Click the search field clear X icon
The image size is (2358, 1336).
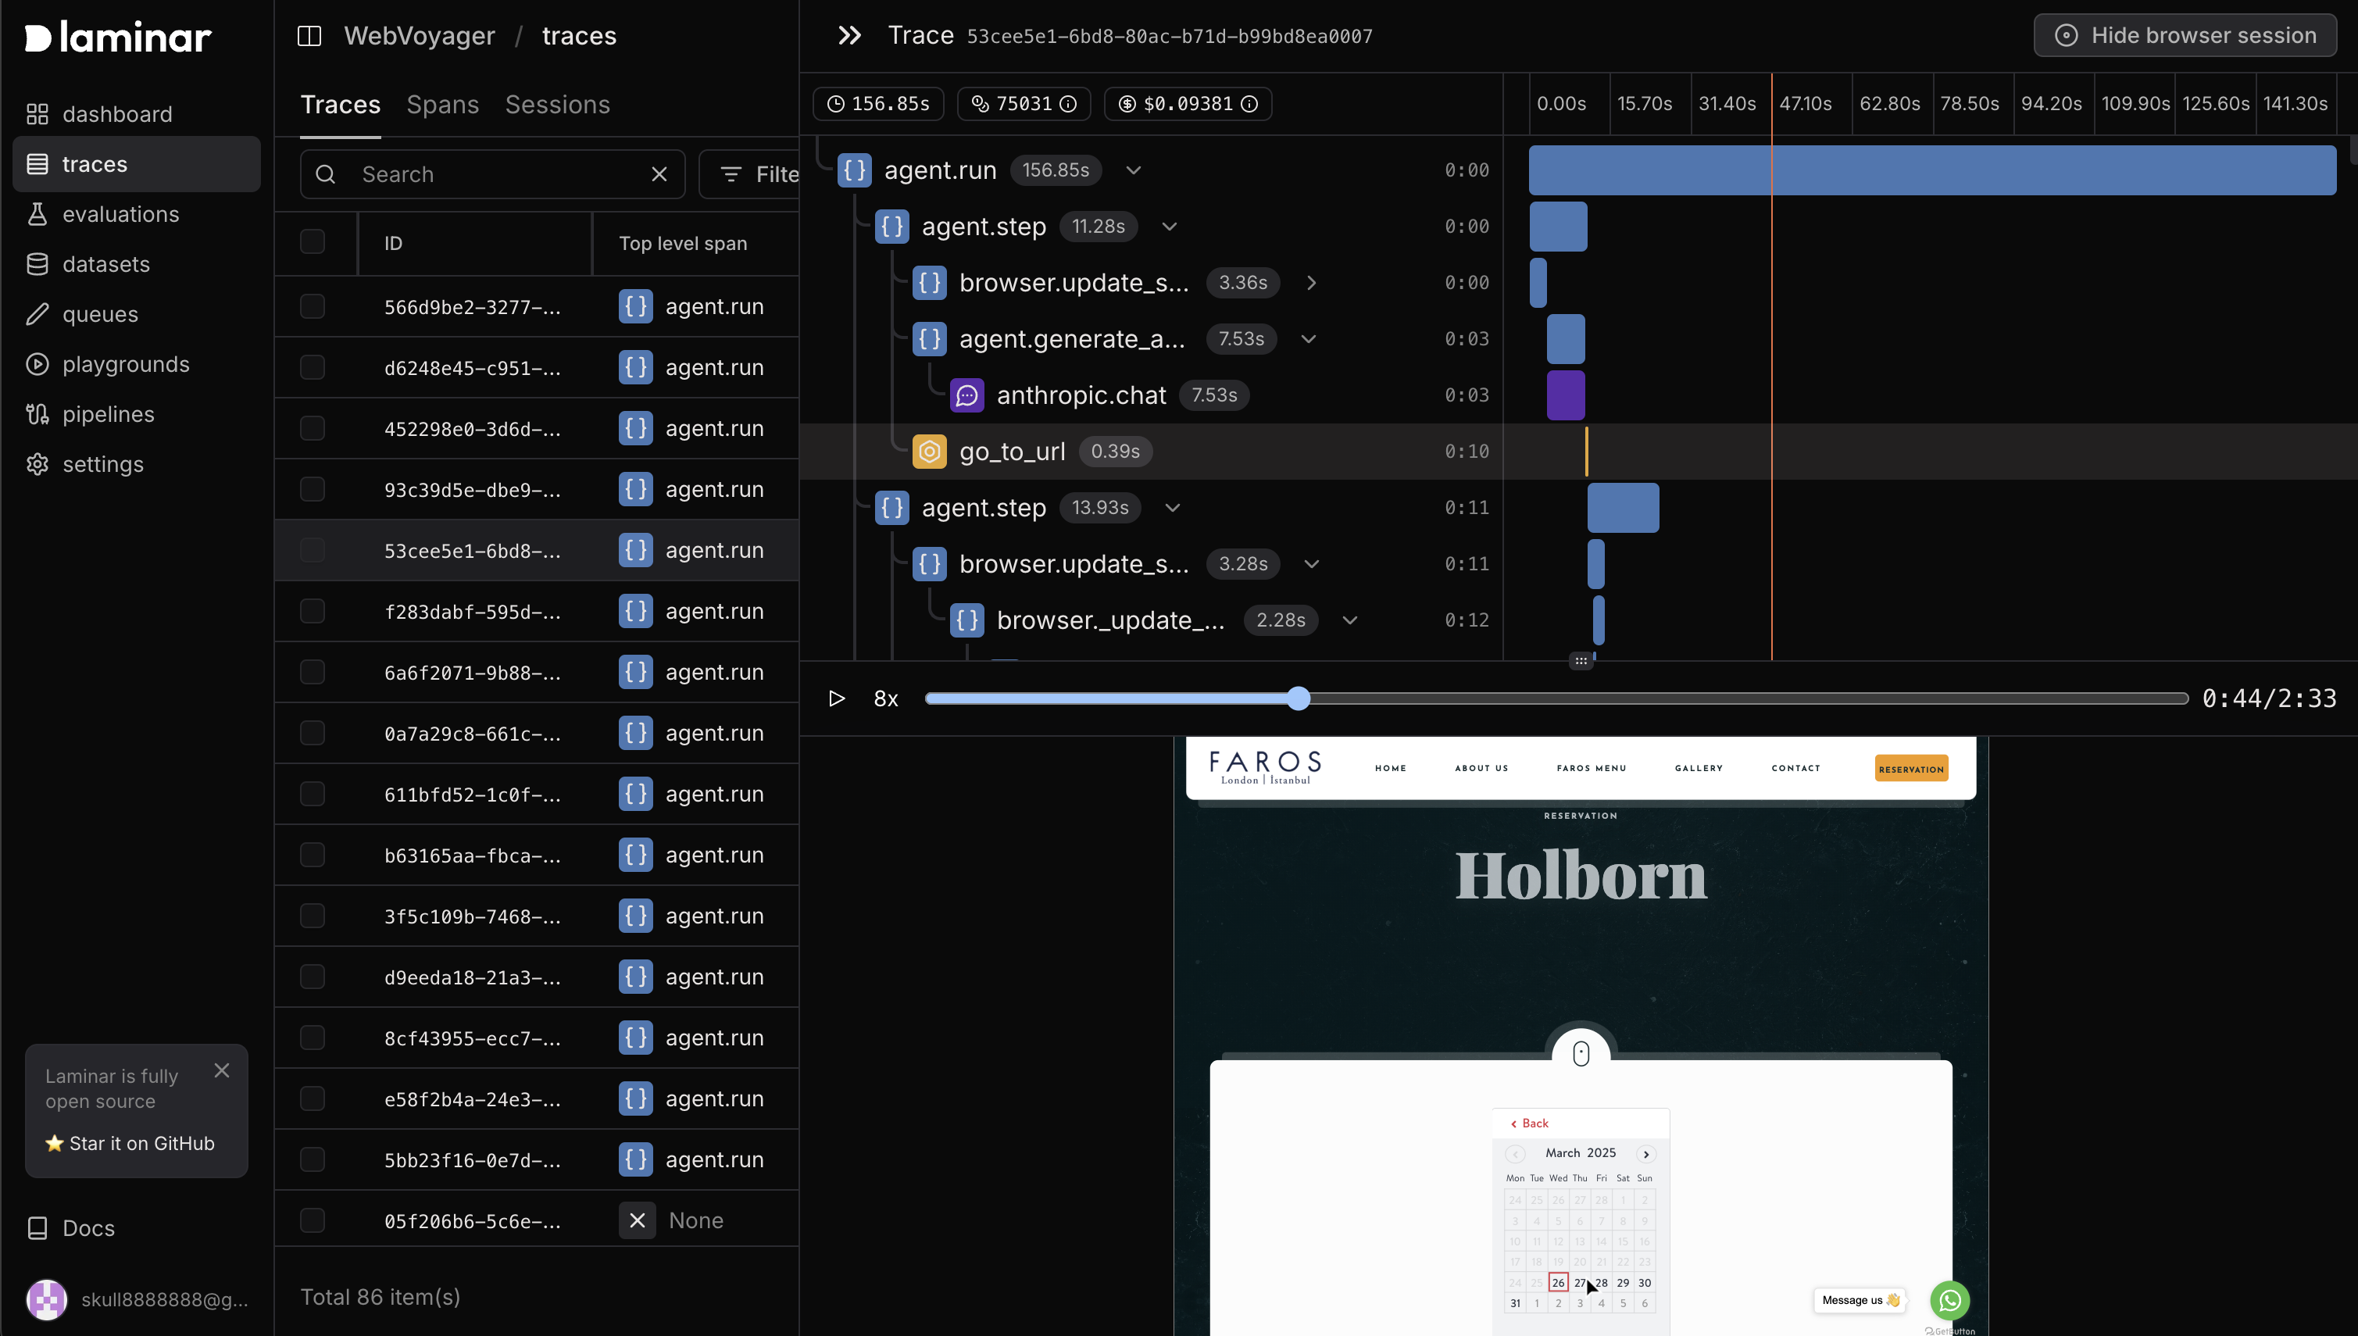tap(659, 174)
